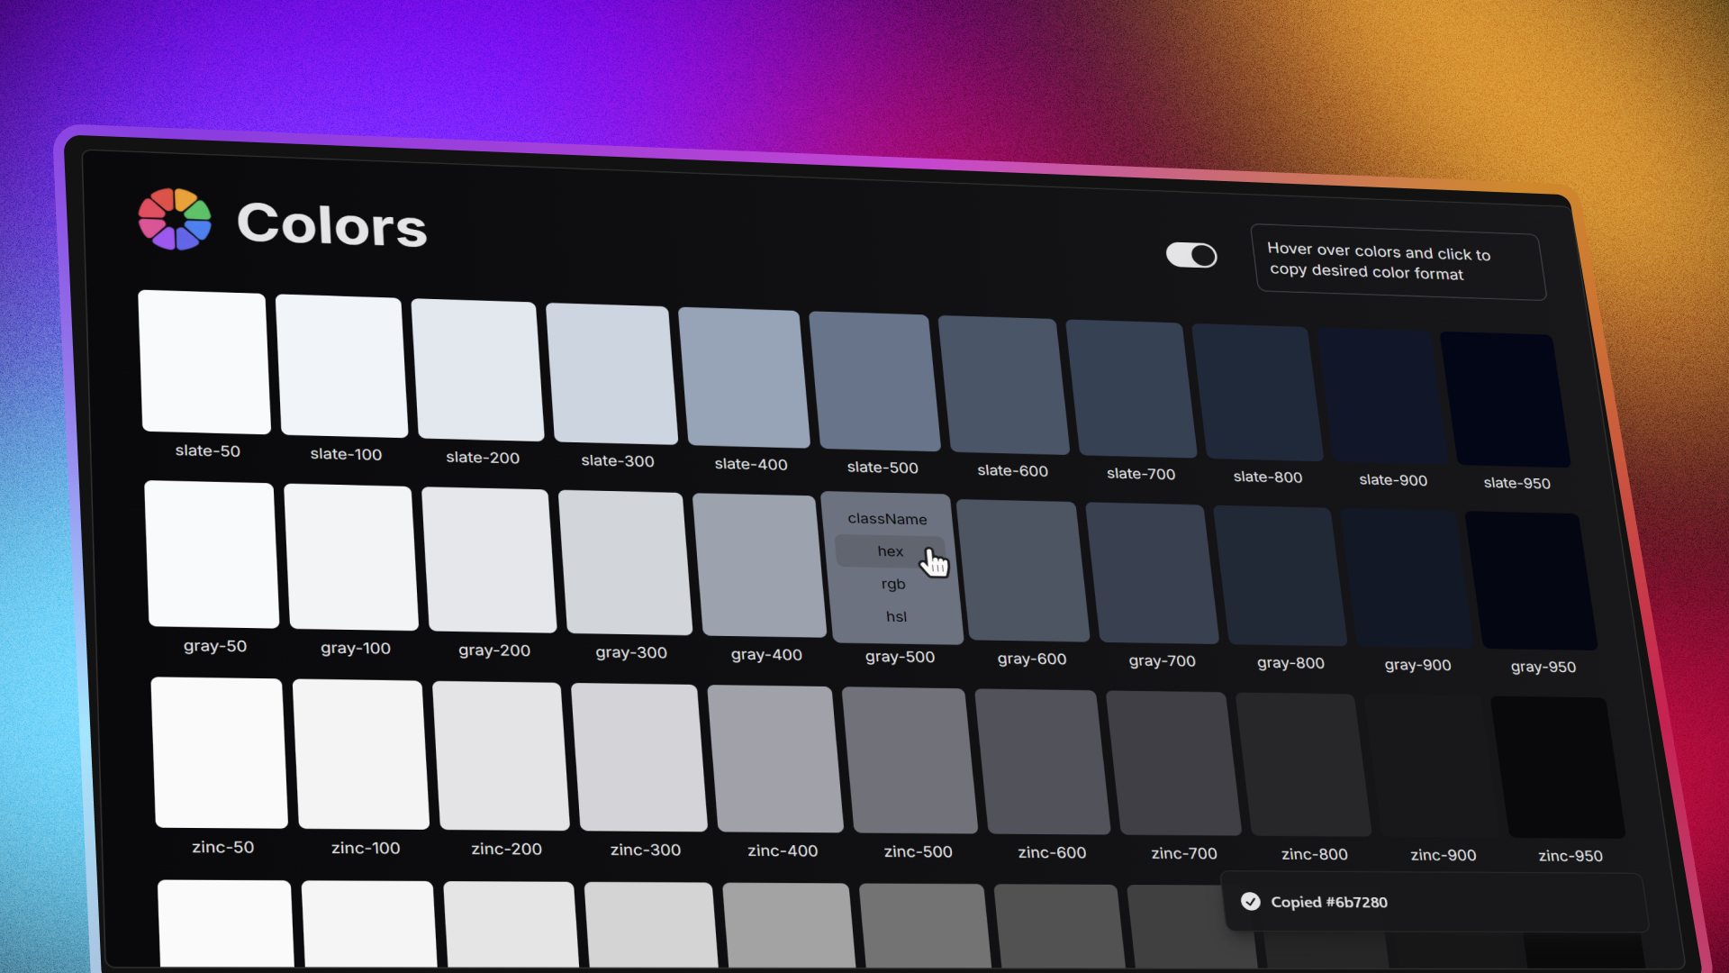Toggle the dark mode switch
The width and height of the screenshot is (1729, 973).
1190,255
